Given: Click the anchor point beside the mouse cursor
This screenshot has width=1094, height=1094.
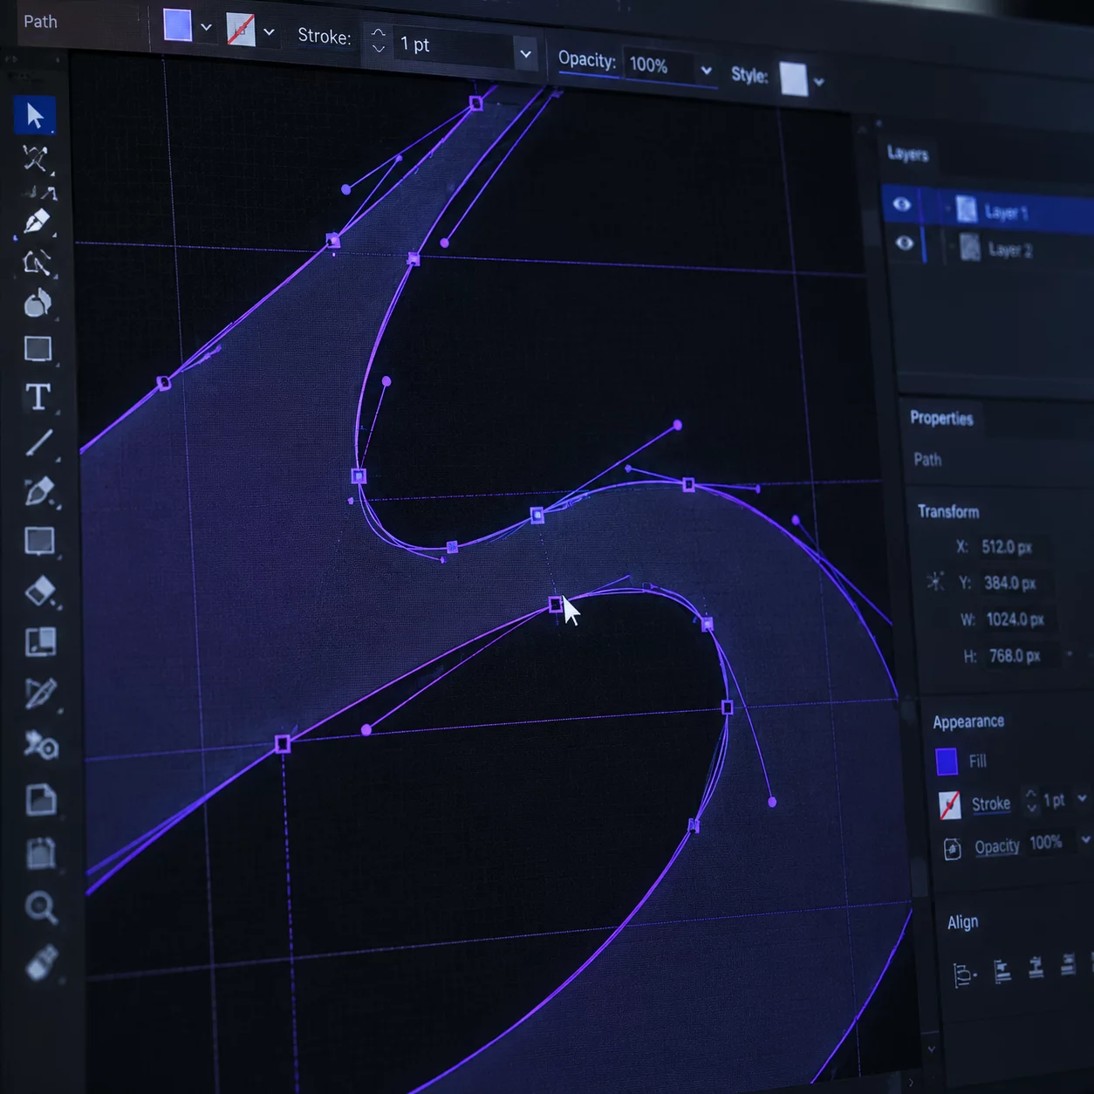Looking at the screenshot, I should 556,604.
